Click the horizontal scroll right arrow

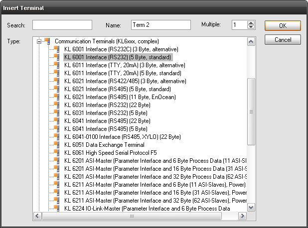(242, 216)
